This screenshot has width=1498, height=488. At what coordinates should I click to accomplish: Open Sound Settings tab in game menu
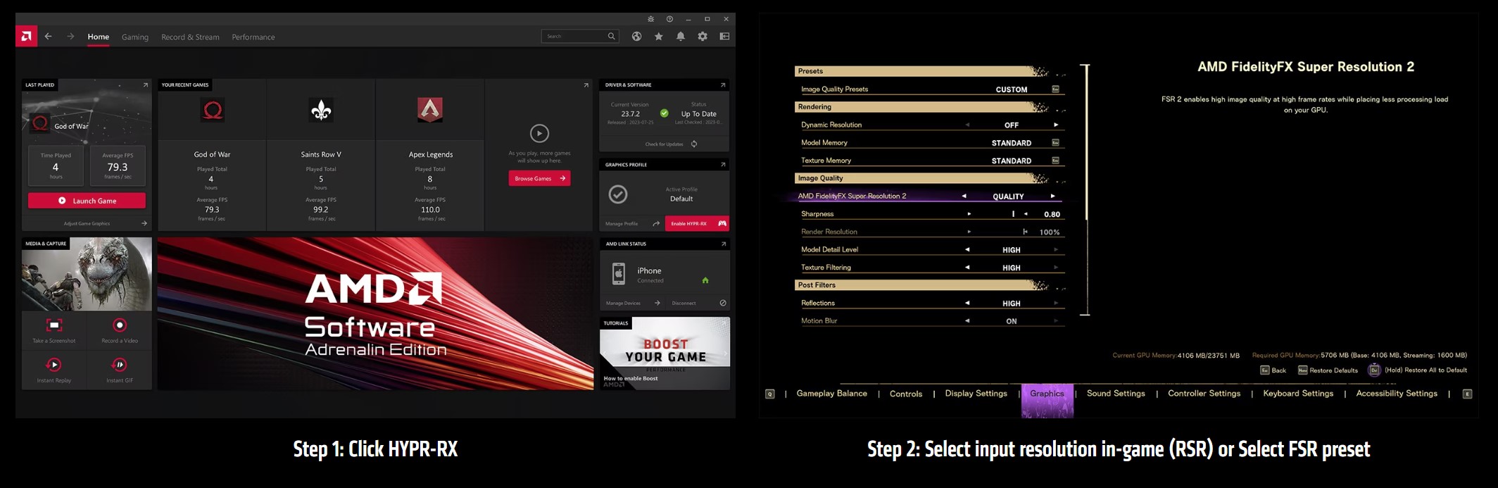tap(1116, 394)
